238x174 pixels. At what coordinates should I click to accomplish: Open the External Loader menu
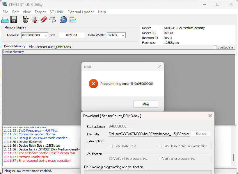click(81, 12)
